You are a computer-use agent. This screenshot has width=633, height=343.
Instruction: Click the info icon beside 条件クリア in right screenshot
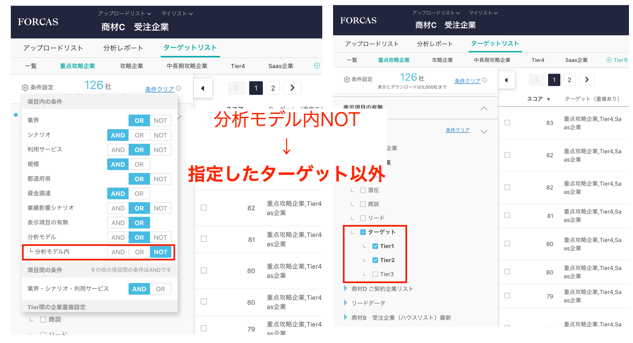point(485,80)
